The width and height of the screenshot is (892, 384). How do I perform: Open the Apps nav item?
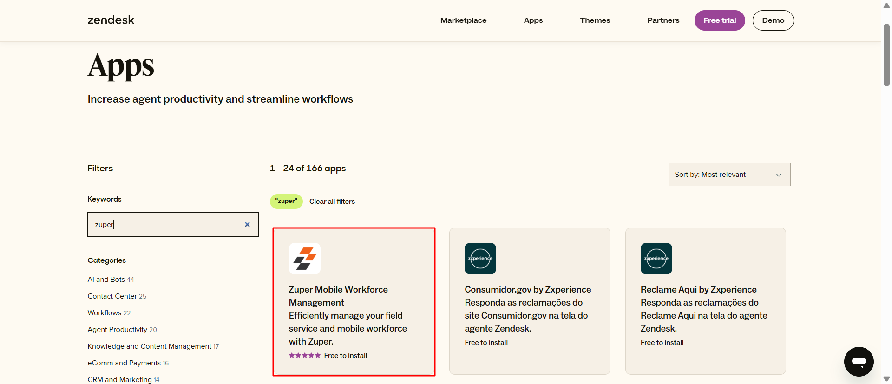click(x=533, y=20)
